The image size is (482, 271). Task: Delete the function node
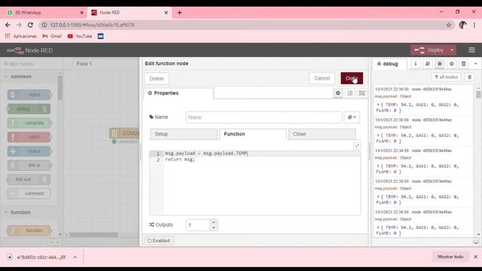[157, 78]
